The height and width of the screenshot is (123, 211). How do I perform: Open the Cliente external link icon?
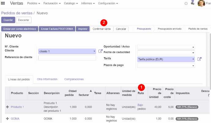pos(100,51)
